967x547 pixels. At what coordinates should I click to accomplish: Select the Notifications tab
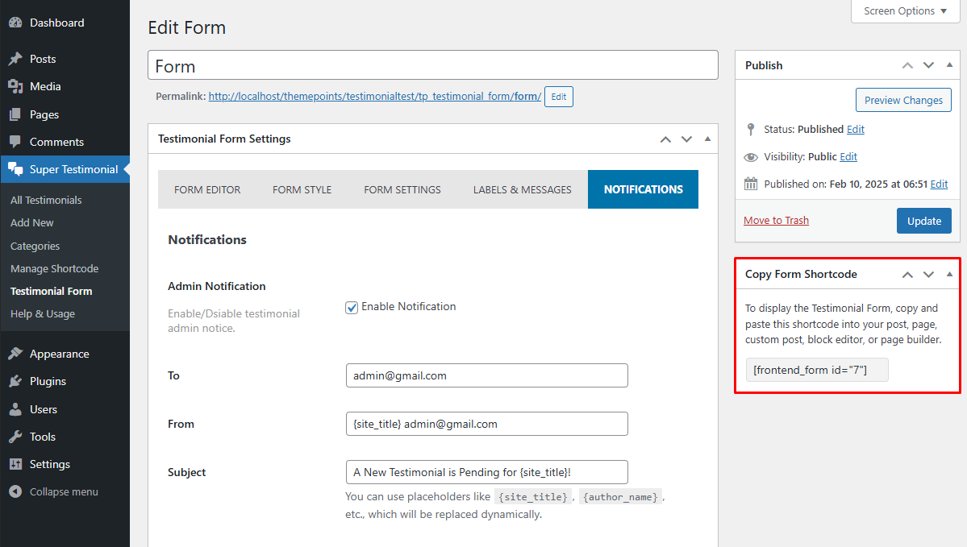coord(644,190)
